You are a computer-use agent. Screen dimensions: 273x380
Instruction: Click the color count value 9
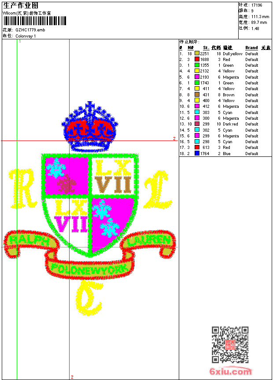coord(252,11)
